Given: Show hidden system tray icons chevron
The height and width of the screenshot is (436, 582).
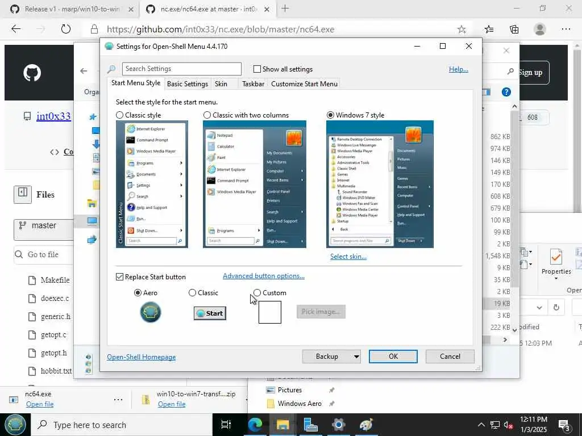Looking at the screenshot, I should point(481,425).
